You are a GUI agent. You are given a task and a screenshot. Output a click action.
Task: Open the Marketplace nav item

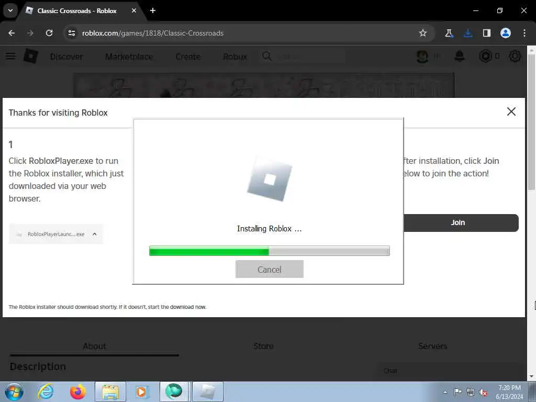pyautogui.click(x=129, y=57)
